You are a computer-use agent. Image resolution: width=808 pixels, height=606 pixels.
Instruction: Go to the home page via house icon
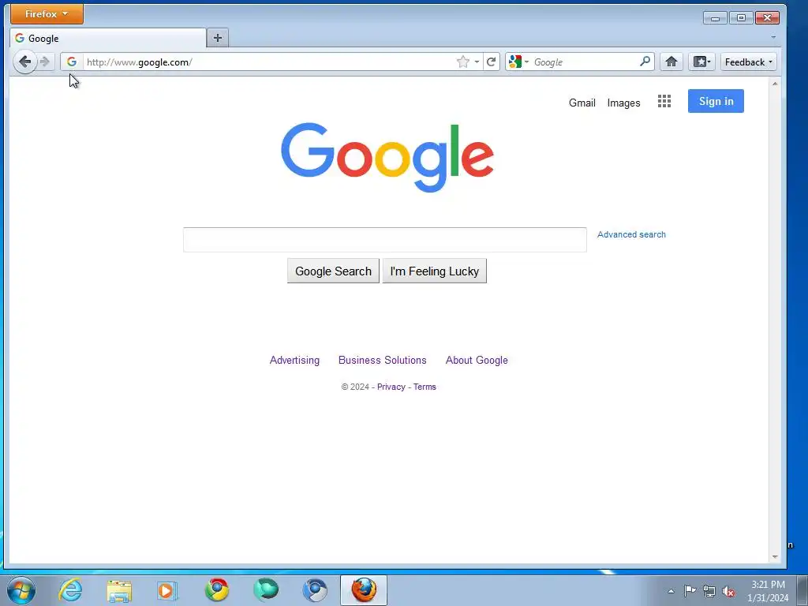click(x=671, y=62)
